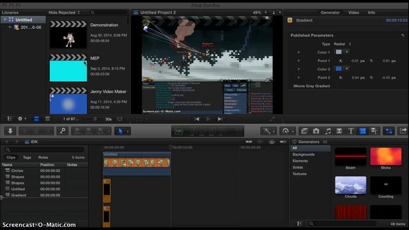The height and width of the screenshot is (230, 409).
Task: Select the MEP cyan project thumbnail
Action: [68, 68]
